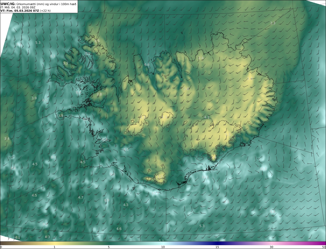Click the title 'Úrkomumætti (mm) og vindur í 100m hæð'
The image size is (326, 249).
pos(46,4)
